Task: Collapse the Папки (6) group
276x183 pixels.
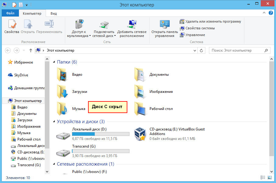Action: pos(54,62)
